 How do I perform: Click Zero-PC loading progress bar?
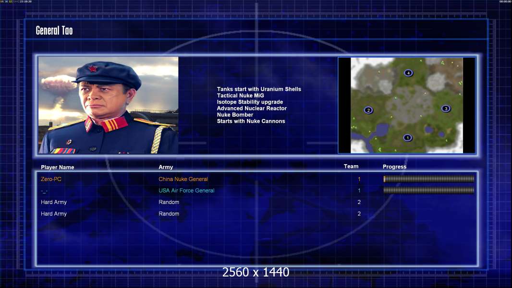point(429,179)
